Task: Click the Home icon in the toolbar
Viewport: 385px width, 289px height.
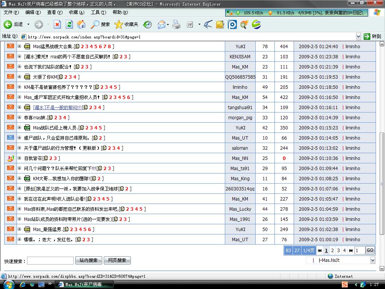Action: (81, 24)
